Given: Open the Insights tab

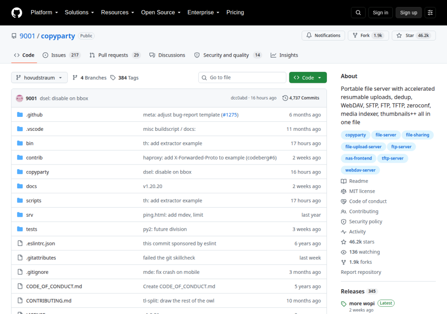Looking at the screenshot, I should [x=284, y=55].
